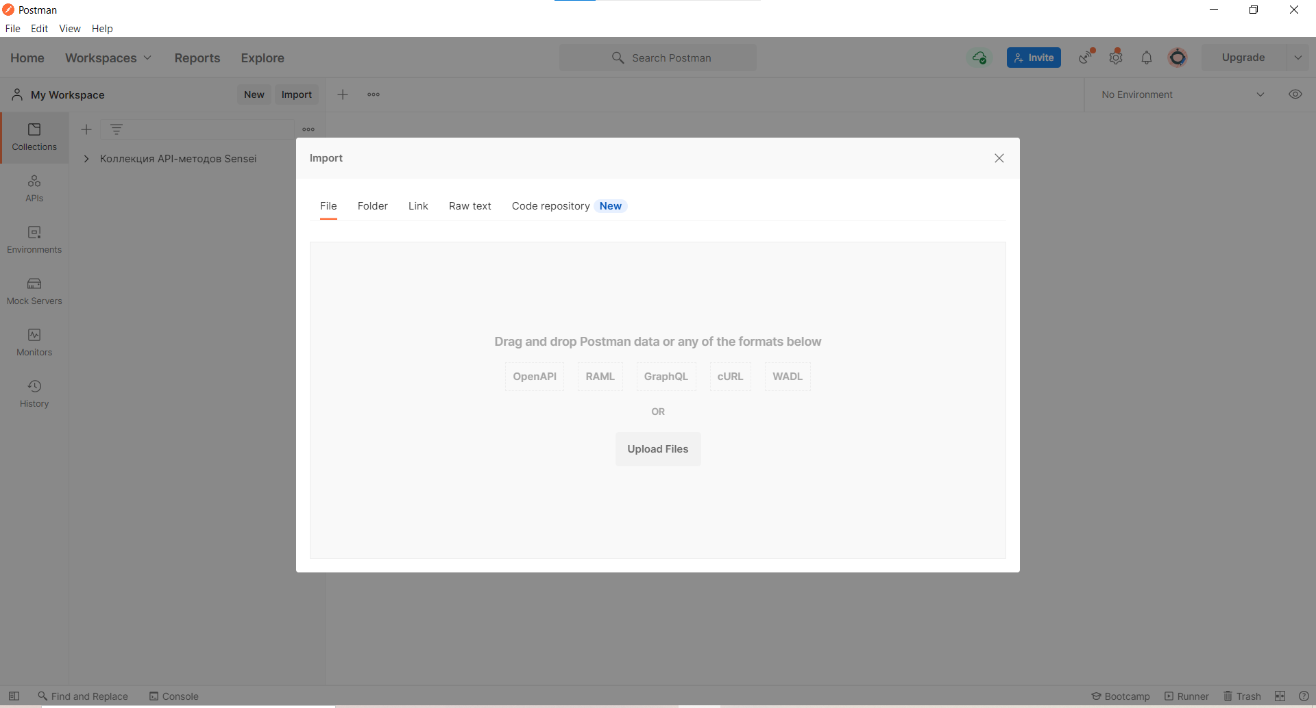Open the APIs sidebar panel

(x=34, y=189)
